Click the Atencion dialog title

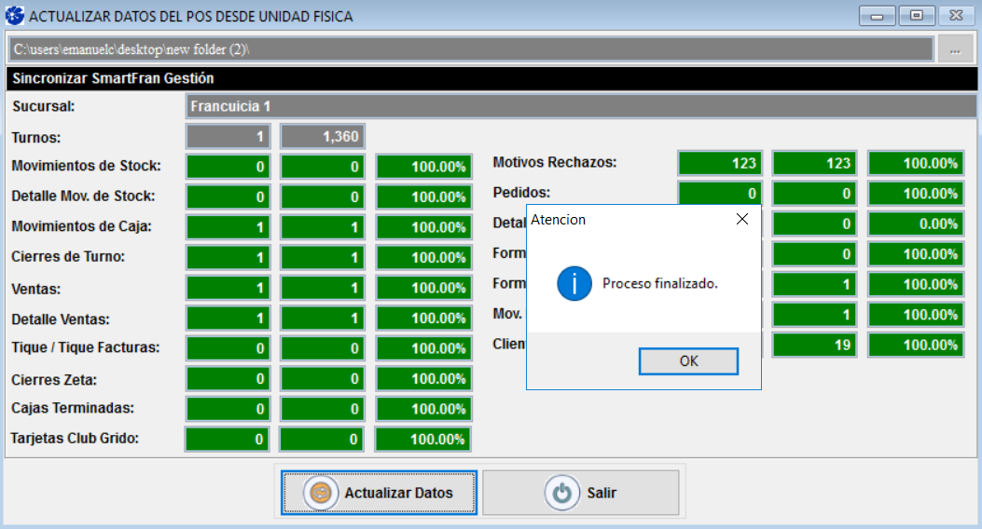tap(558, 220)
